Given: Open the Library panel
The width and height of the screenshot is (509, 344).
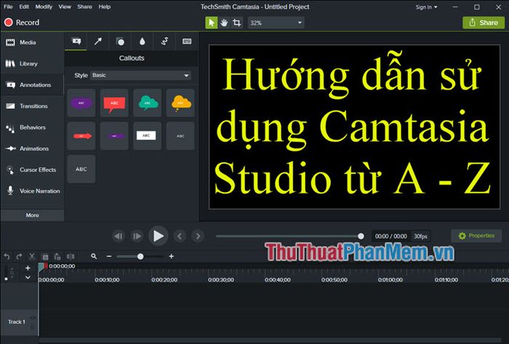Looking at the screenshot, I should [x=32, y=63].
